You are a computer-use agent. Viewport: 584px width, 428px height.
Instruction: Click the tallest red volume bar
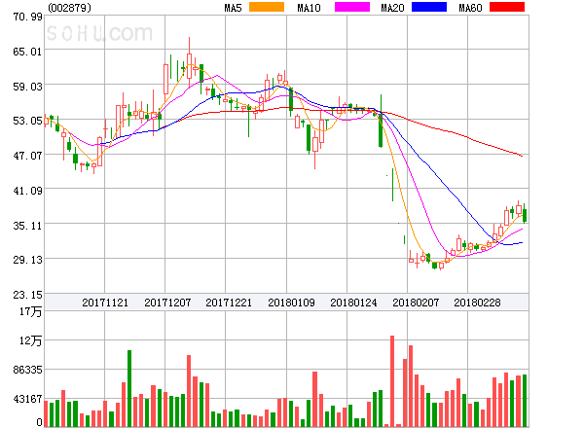392,381
